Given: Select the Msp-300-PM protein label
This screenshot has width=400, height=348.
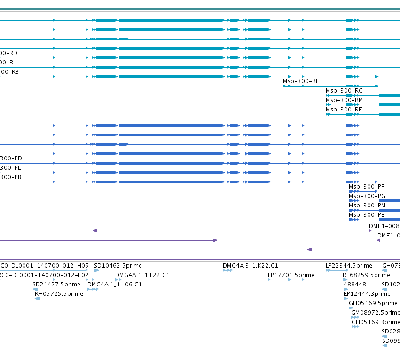Looking at the screenshot, I should tap(367, 206).
